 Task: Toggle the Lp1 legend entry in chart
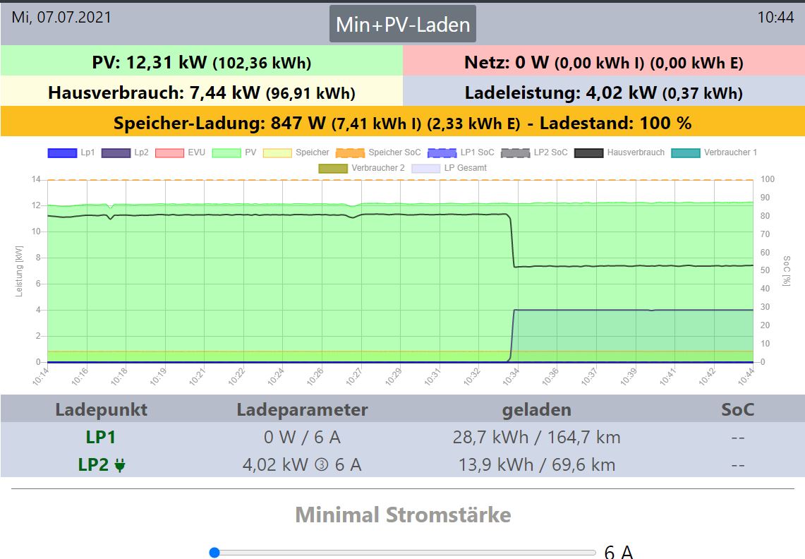71,152
